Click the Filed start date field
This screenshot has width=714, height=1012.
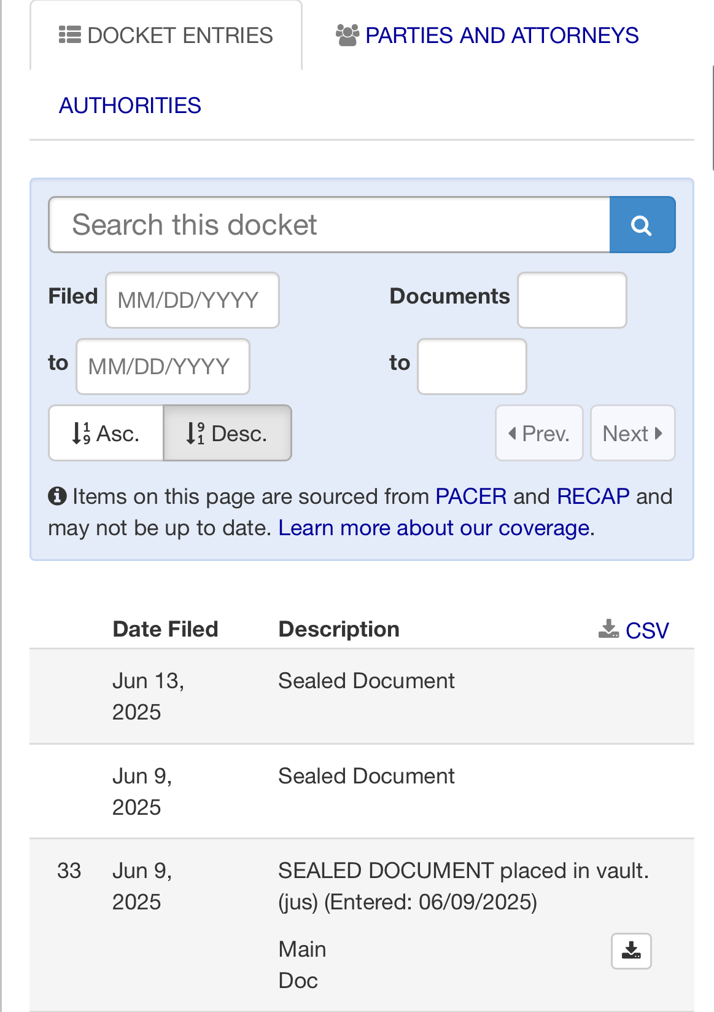point(192,300)
